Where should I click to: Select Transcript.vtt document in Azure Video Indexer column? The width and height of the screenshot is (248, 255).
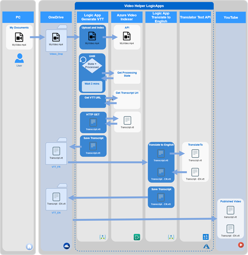[127, 120]
